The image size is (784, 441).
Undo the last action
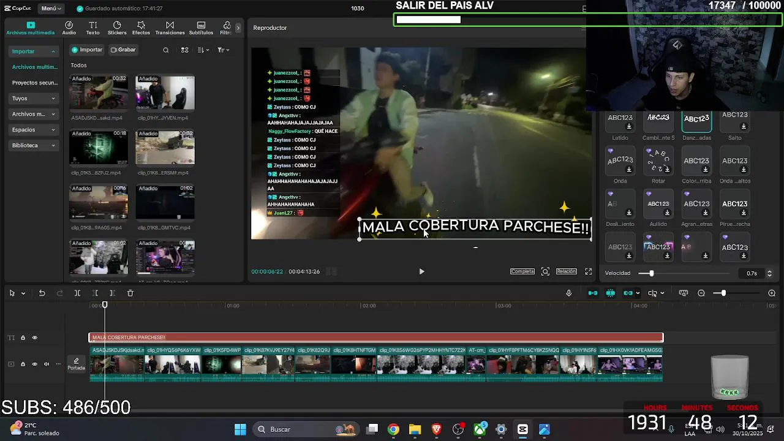pyautogui.click(x=42, y=293)
